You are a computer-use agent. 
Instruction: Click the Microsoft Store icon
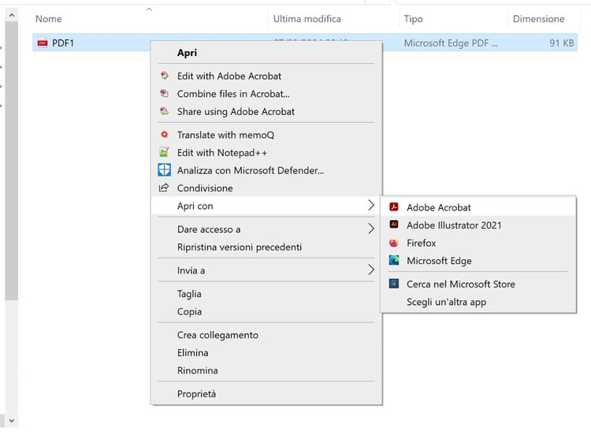pos(394,284)
